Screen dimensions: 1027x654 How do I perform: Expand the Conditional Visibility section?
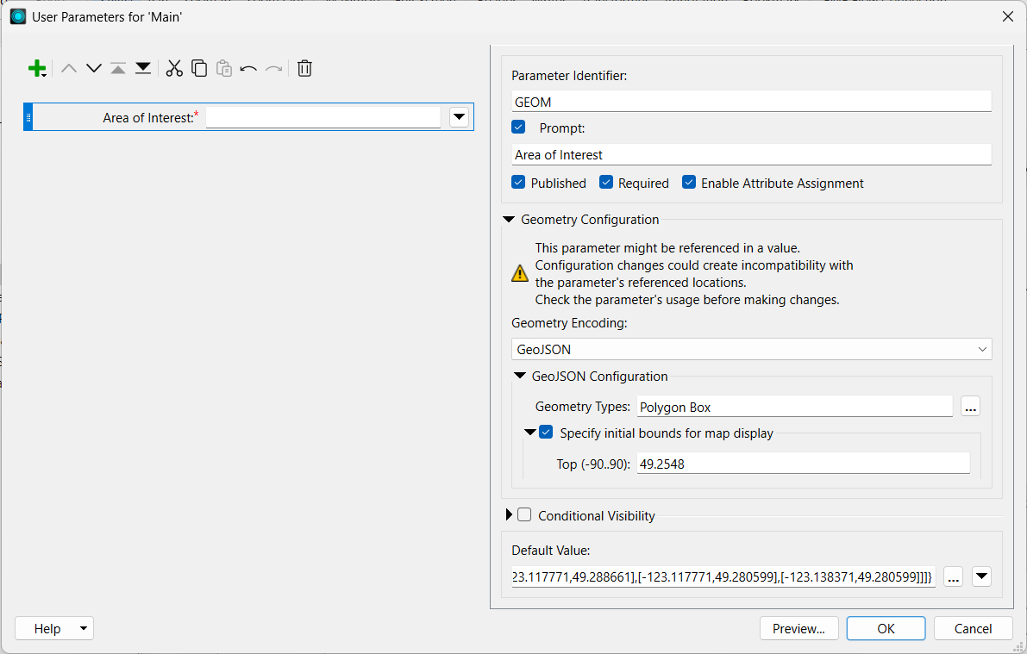pos(509,515)
